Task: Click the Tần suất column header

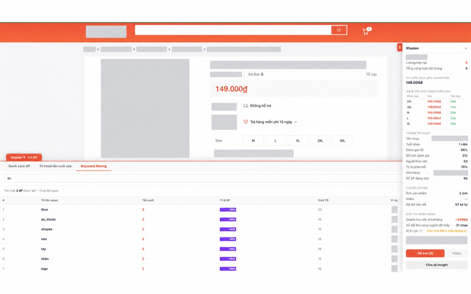Action: (x=148, y=200)
